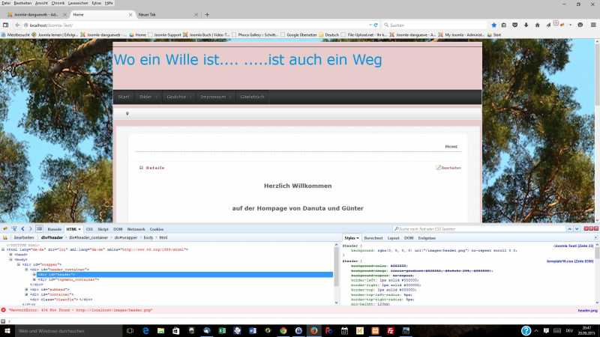Click the browser Suchen search box
Image resolution: width=600 pixels, height=337 pixels.
[435, 25]
